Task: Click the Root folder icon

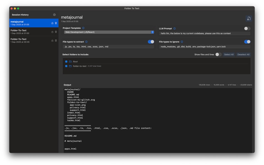Action: click(70, 62)
